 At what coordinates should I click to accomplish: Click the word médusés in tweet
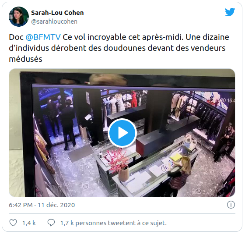(25, 59)
